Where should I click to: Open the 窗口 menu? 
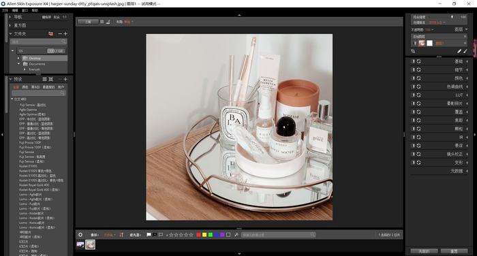tap(25, 10)
